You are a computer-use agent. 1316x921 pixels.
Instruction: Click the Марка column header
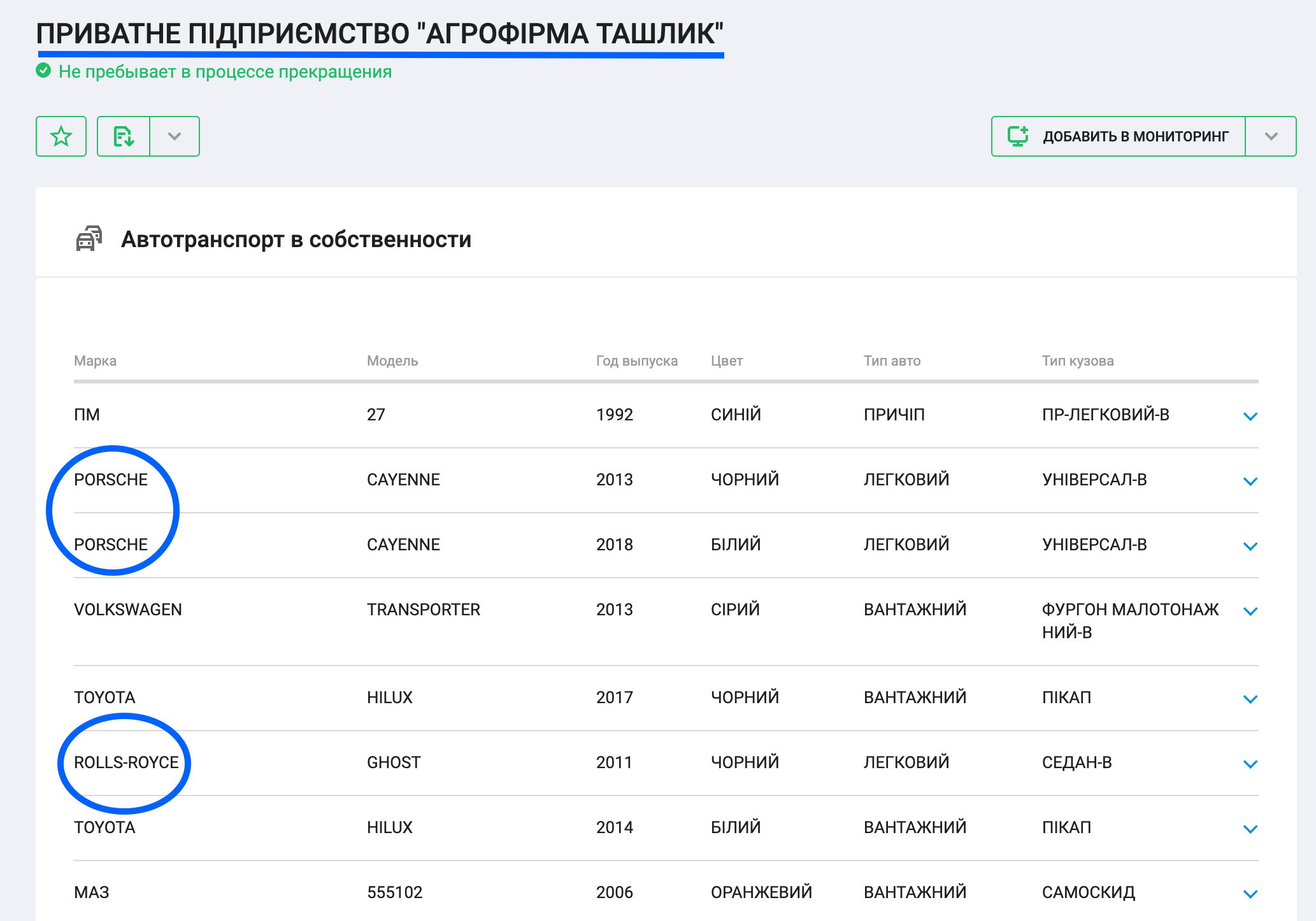click(x=95, y=361)
